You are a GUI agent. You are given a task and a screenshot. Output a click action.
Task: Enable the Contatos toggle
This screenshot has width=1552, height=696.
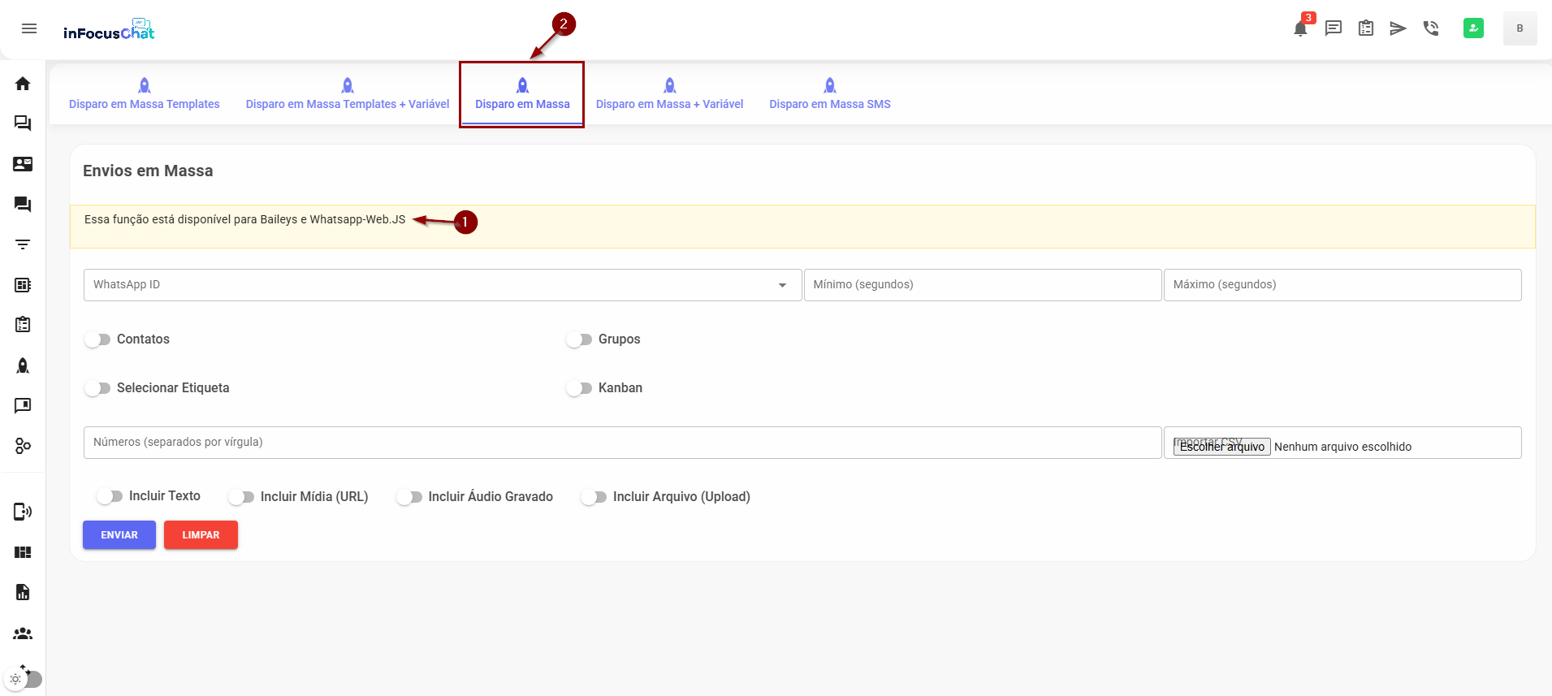coord(97,339)
